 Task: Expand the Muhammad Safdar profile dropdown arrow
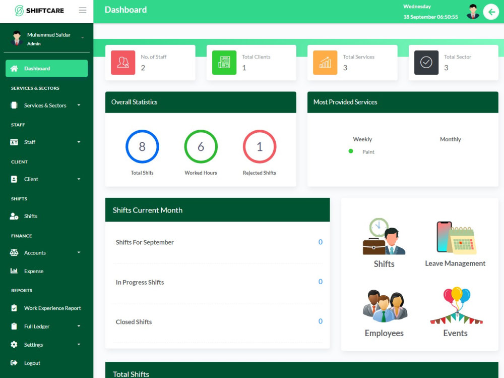pyautogui.click(x=83, y=38)
